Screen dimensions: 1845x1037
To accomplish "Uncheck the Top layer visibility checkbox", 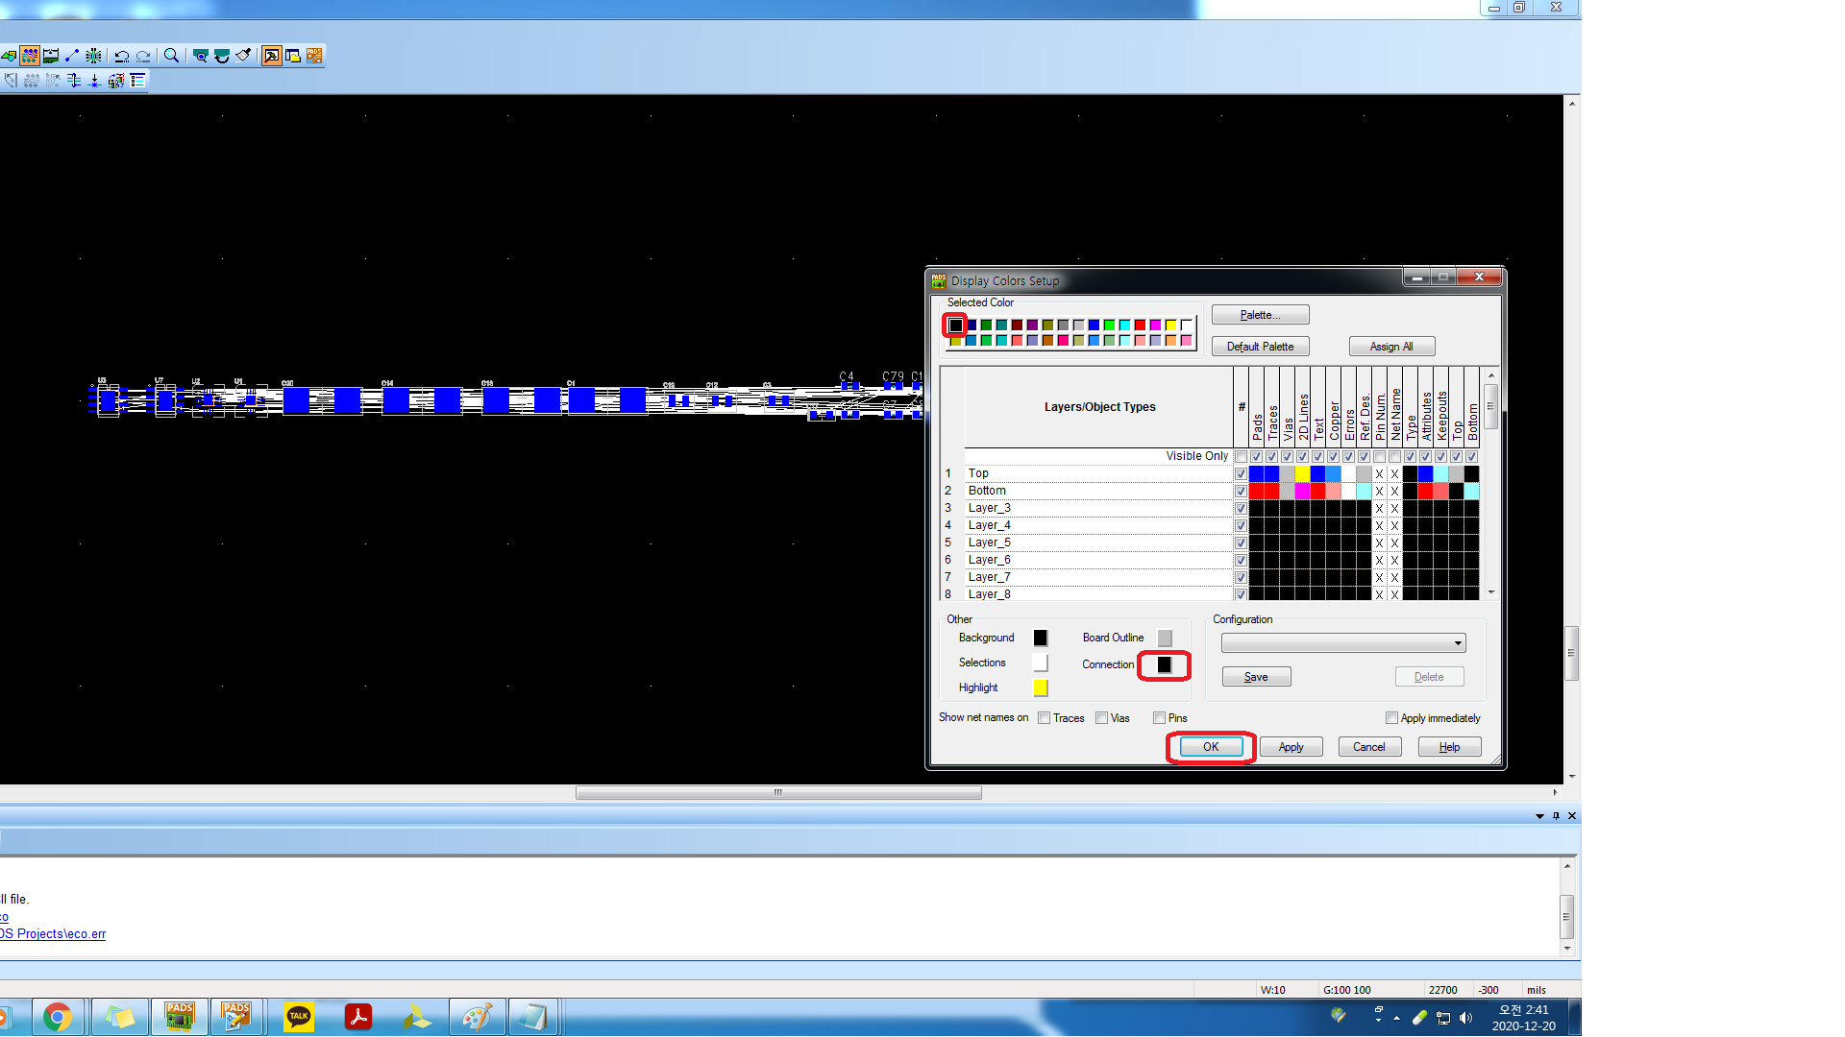I will 1241,473.
